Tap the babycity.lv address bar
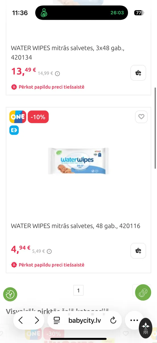157x343 pixels. click(85, 320)
